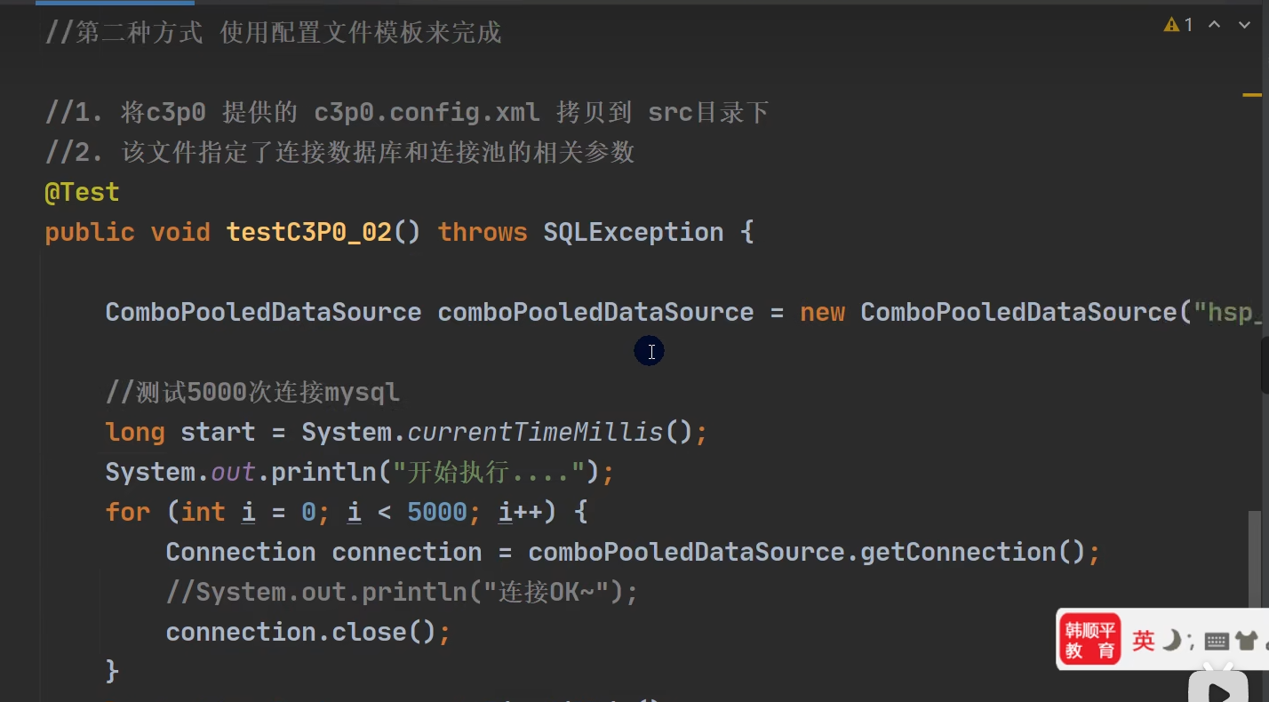Click the 'out' field before println
Image resolution: width=1269 pixels, height=702 pixels.
[233, 472]
